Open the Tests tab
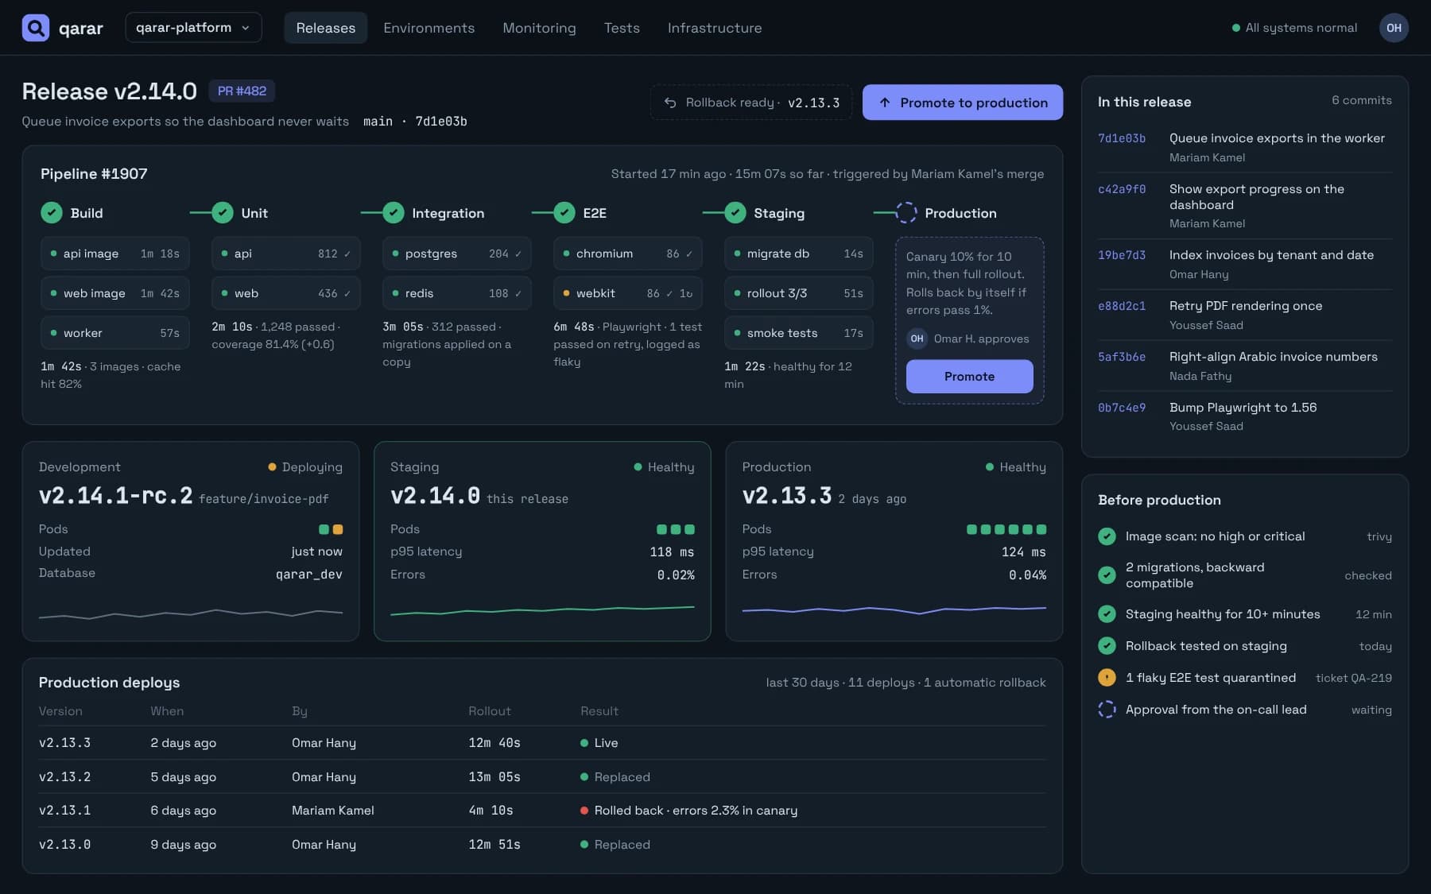The height and width of the screenshot is (894, 1431). point(622,28)
